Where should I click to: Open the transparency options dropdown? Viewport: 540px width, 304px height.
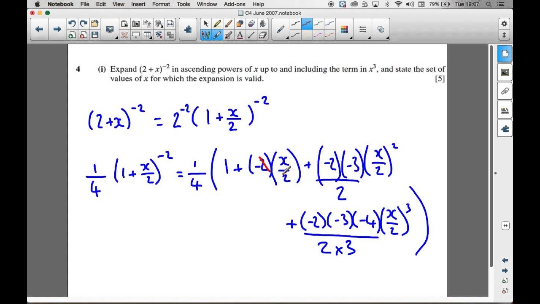[381, 29]
